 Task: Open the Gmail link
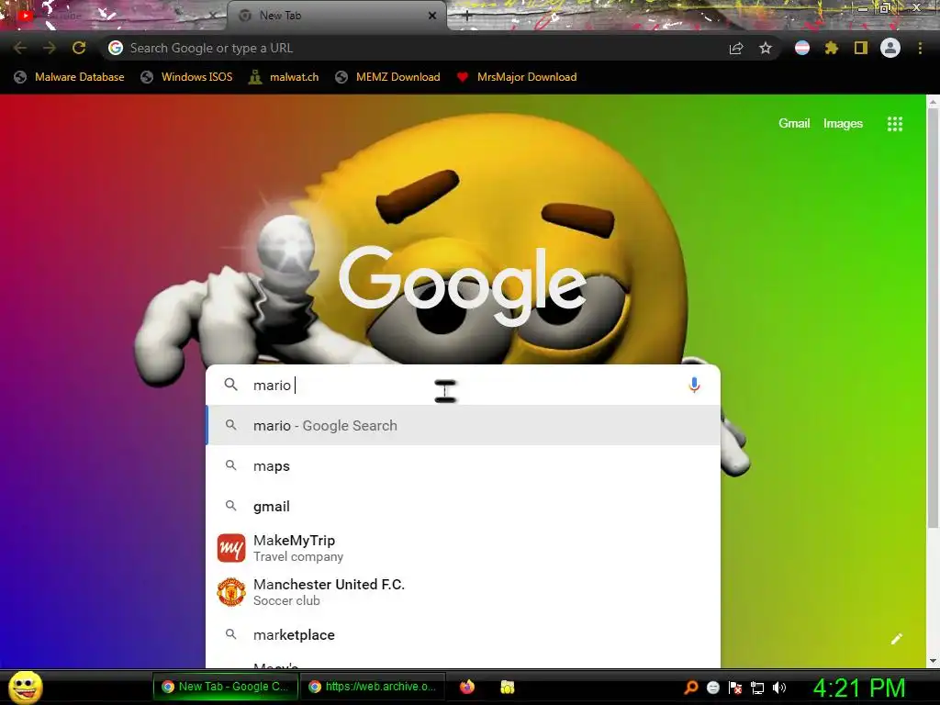pos(794,123)
